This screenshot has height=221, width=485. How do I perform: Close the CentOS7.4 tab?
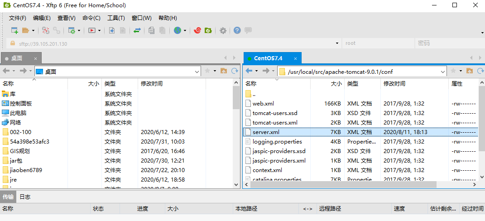(295, 58)
